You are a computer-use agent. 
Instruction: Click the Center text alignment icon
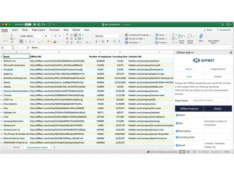[71, 38]
